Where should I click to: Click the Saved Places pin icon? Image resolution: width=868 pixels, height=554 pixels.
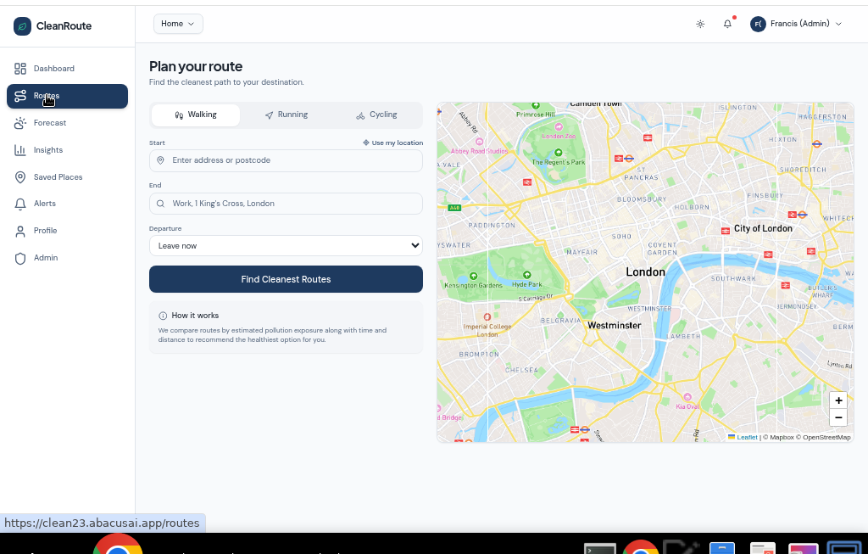20,177
